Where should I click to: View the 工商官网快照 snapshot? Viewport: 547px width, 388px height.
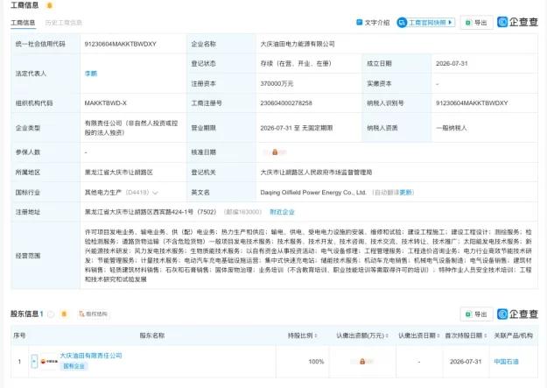[426, 23]
